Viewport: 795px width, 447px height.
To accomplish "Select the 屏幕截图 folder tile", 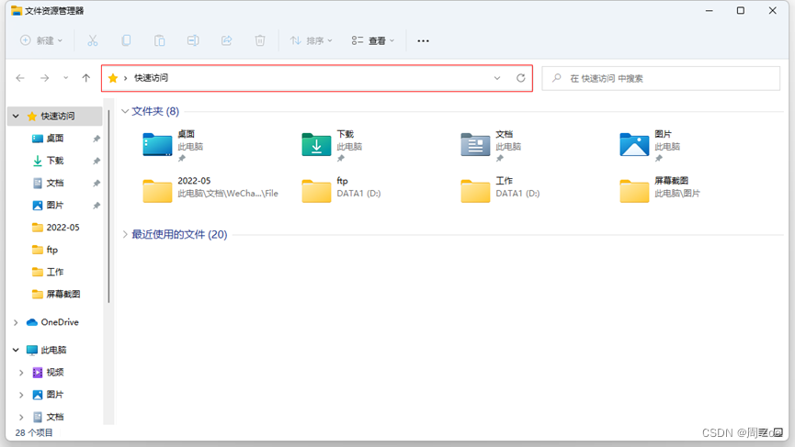I will coord(660,190).
